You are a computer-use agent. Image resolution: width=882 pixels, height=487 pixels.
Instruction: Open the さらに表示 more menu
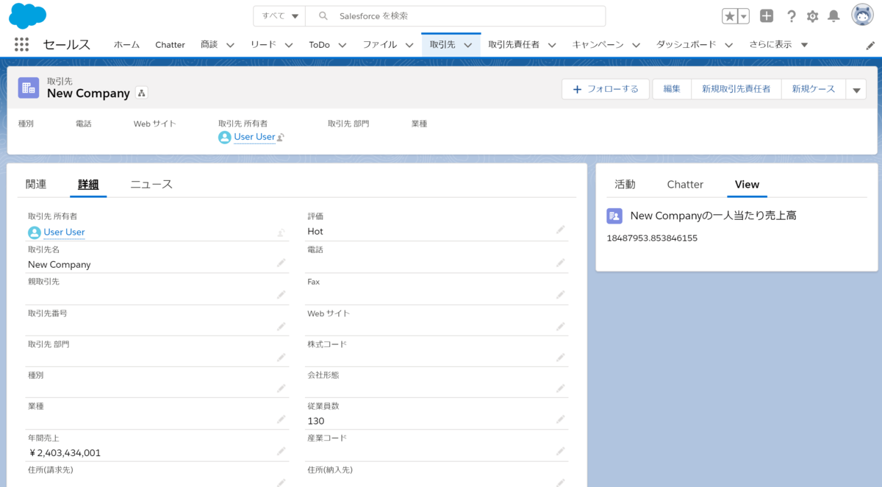(778, 45)
